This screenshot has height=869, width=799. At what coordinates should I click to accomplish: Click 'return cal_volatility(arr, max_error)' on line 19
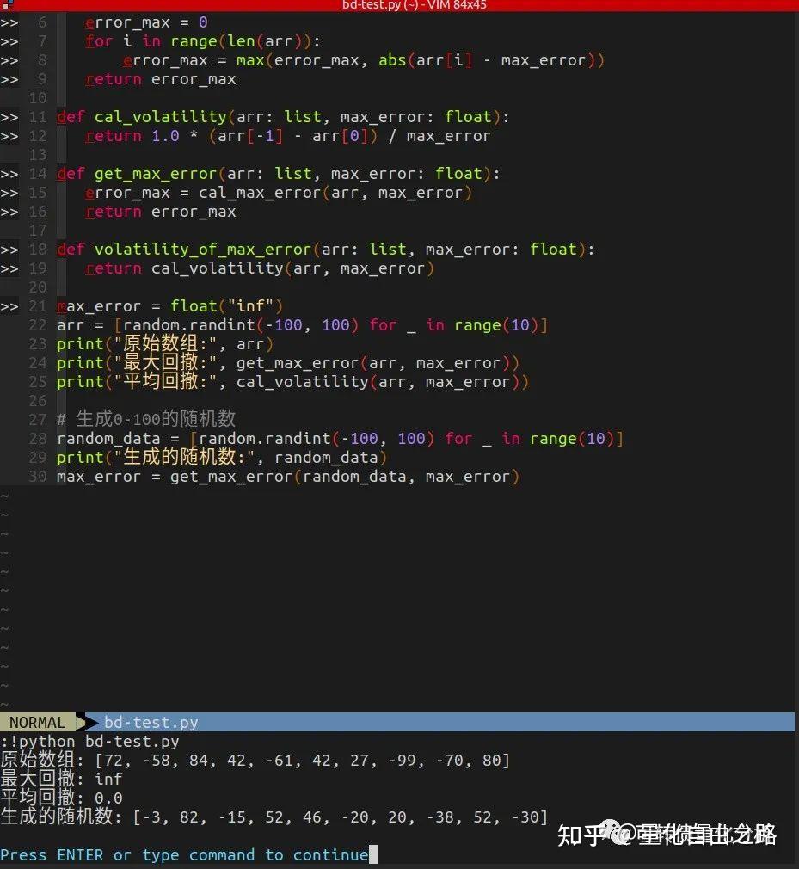(x=260, y=268)
